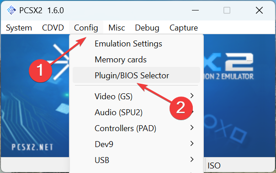This screenshot has height=173, width=276.
Task: Minimize the PCSX2 window
Action: (x=195, y=10)
